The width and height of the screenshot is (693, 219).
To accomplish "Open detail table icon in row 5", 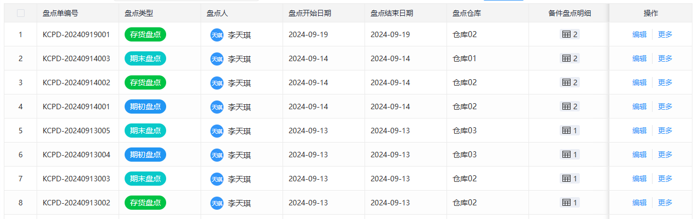I will click(x=566, y=131).
